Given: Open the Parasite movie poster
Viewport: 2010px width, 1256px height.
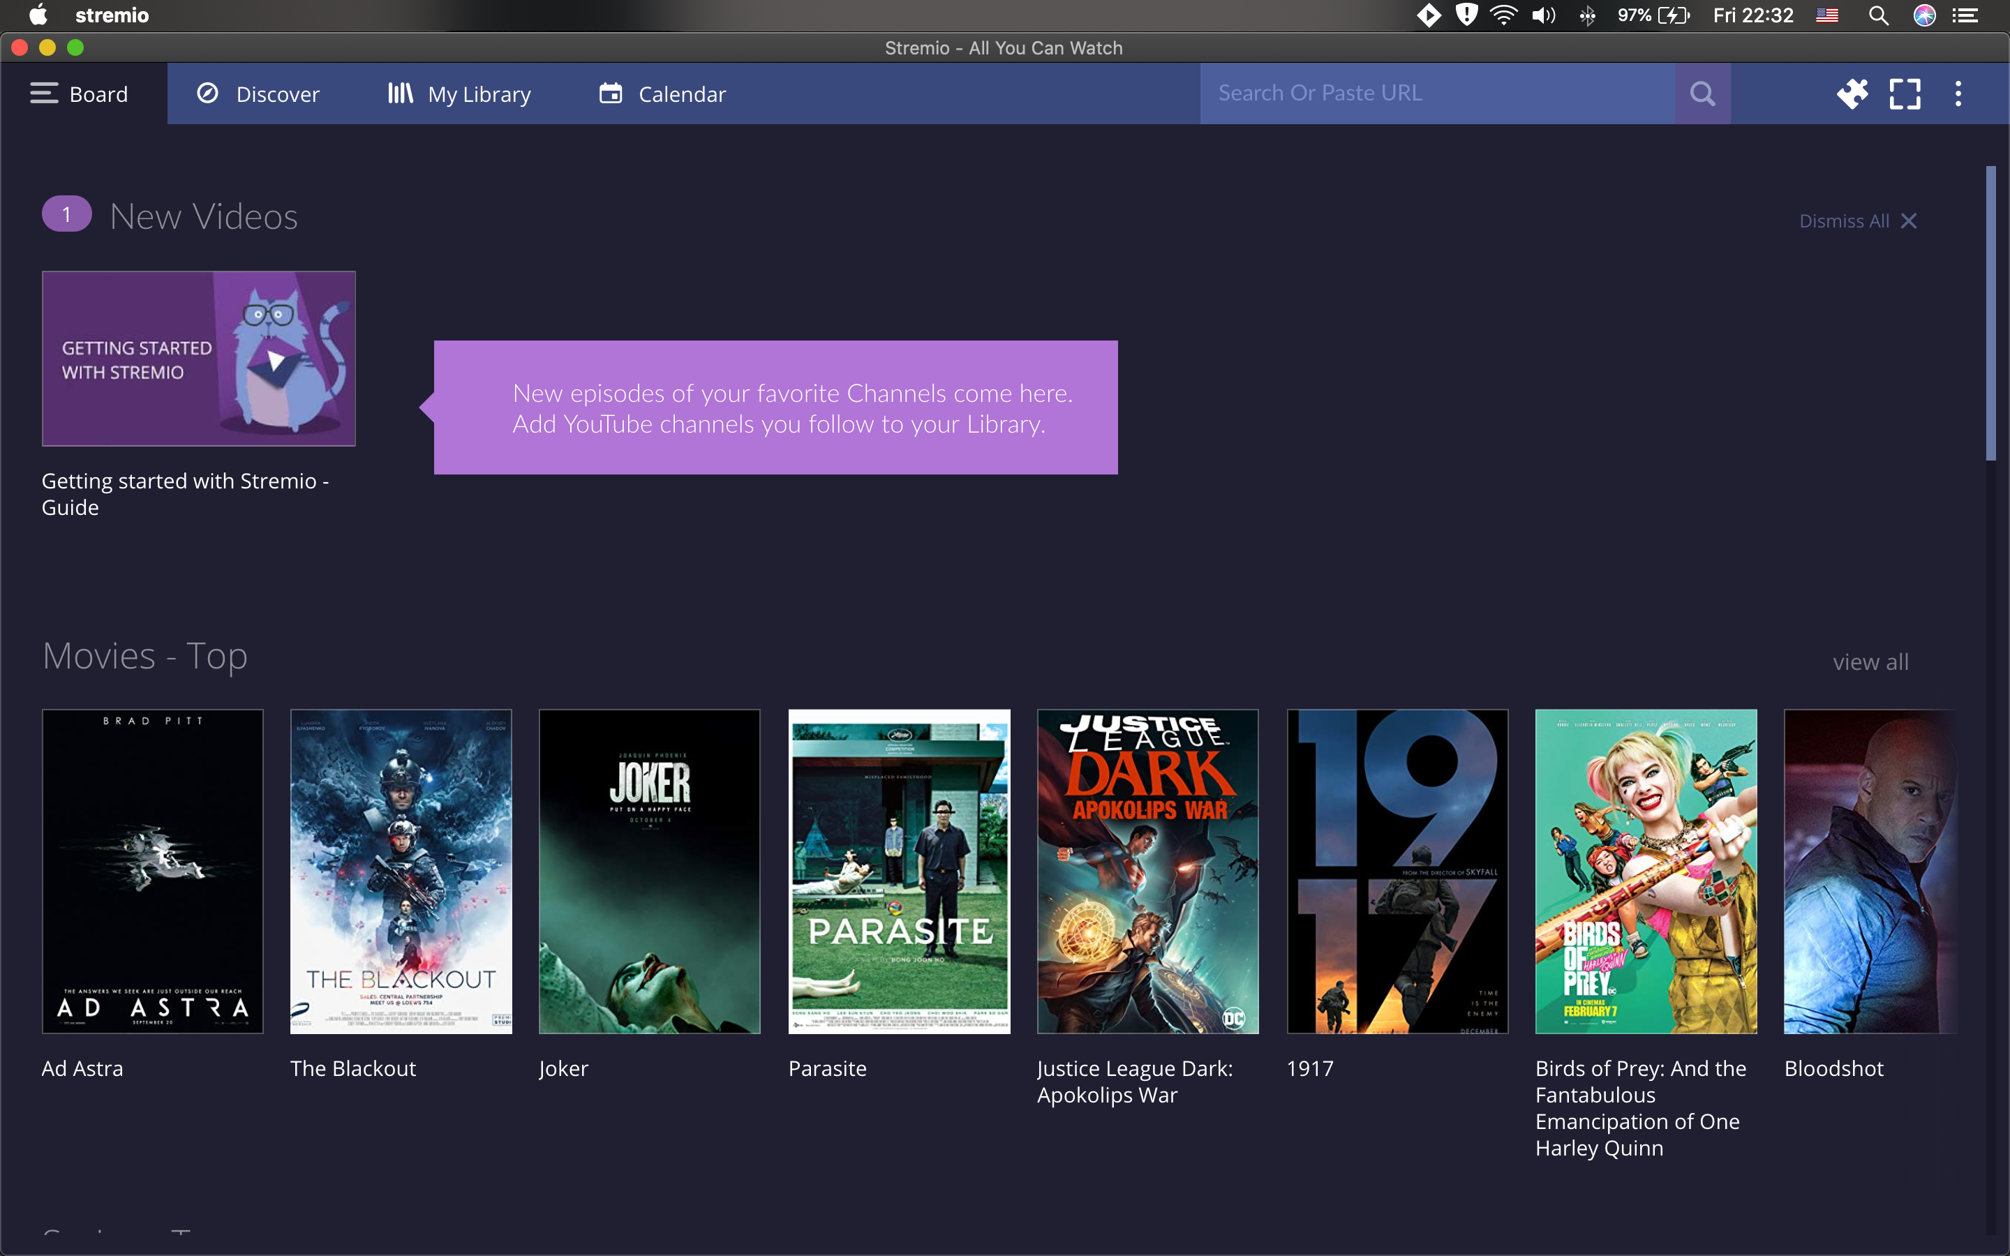Looking at the screenshot, I should click(900, 872).
